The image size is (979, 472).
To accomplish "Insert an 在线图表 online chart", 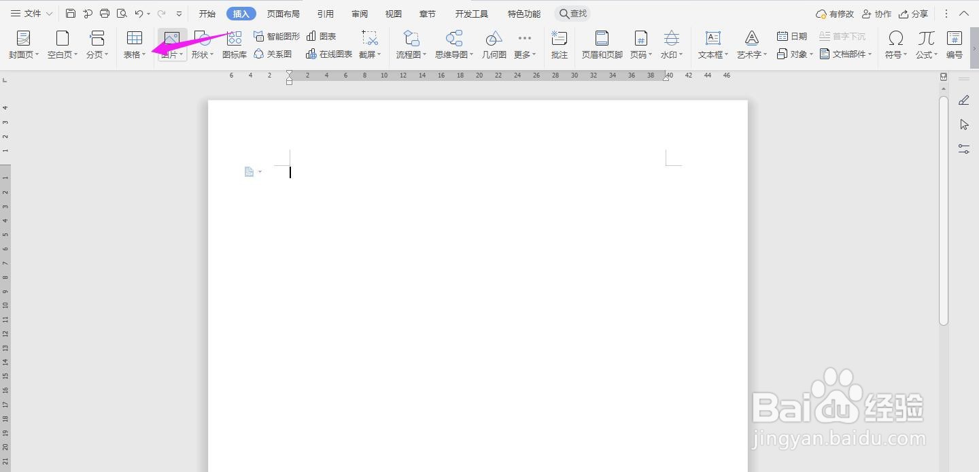I will (329, 54).
